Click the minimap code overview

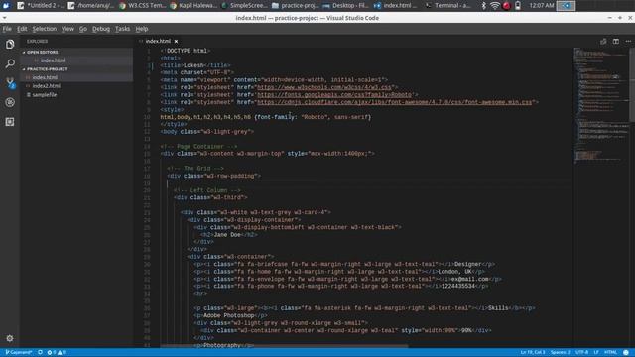(x=601, y=105)
